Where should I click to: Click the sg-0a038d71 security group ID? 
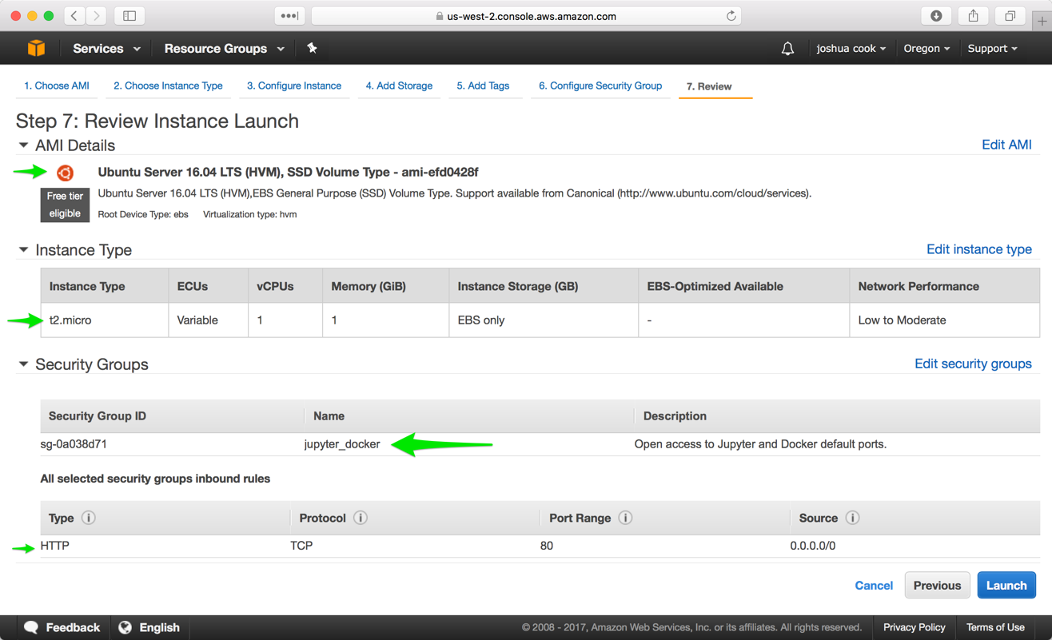click(74, 444)
